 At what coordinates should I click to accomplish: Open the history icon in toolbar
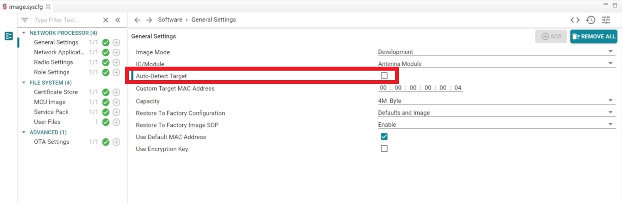point(590,20)
